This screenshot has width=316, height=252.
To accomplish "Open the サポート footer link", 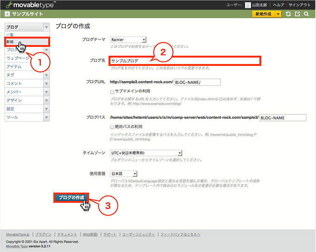I will tap(110, 234).
